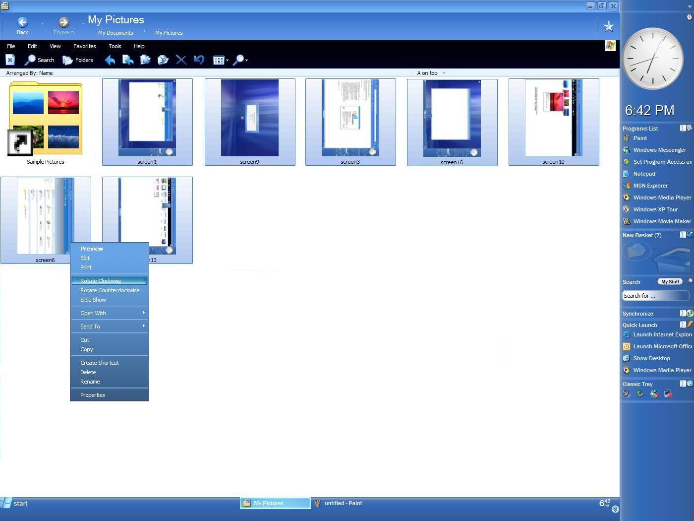
Task: Click the start button
Action: (x=15, y=503)
